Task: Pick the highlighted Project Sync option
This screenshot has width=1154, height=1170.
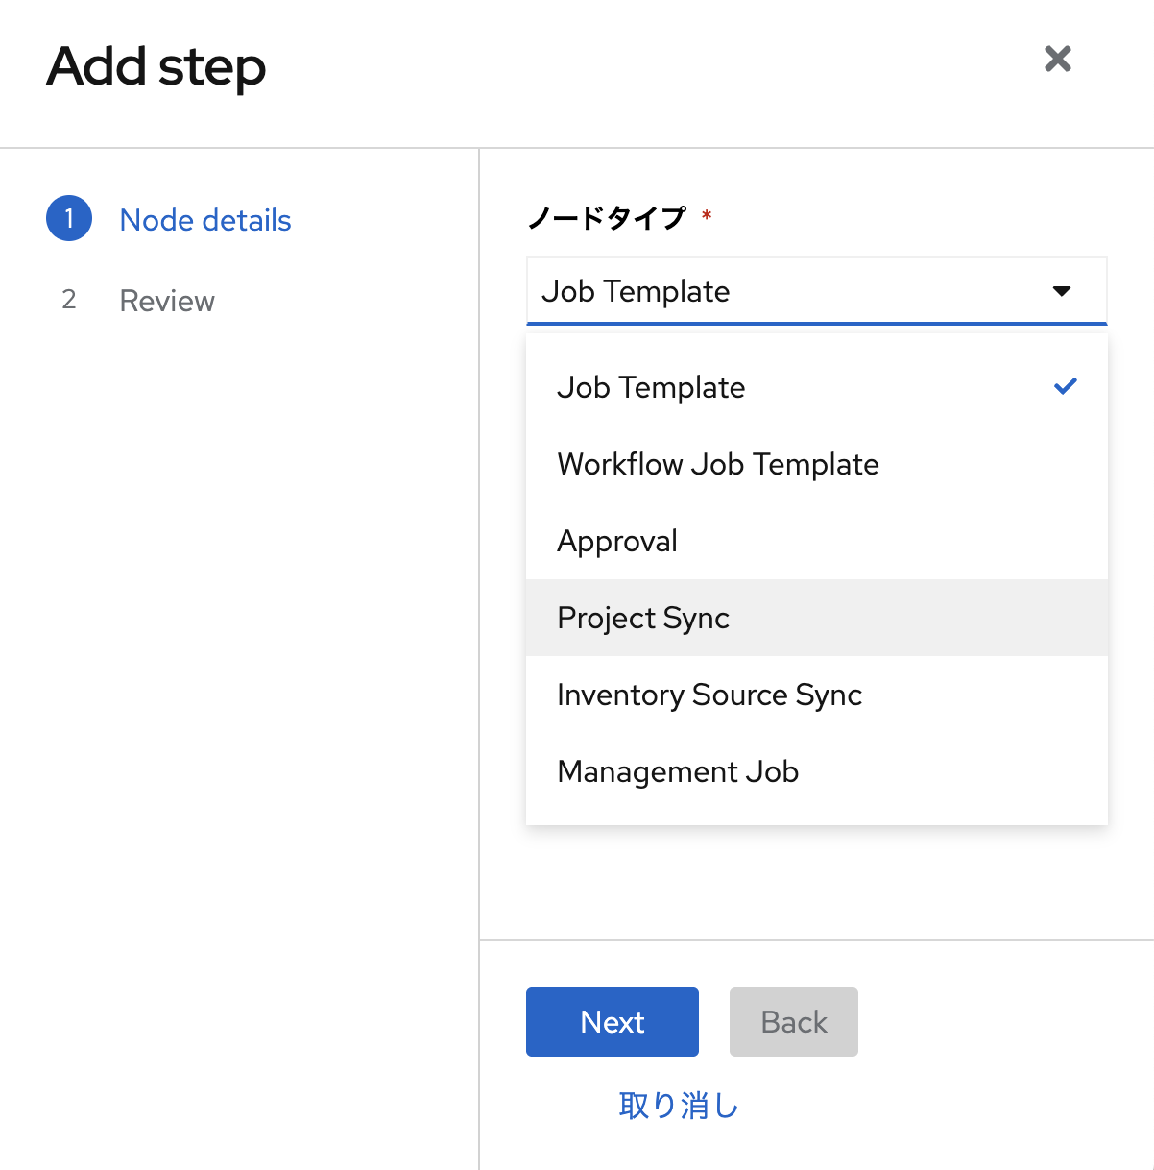Action: pyautogui.click(x=817, y=618)
